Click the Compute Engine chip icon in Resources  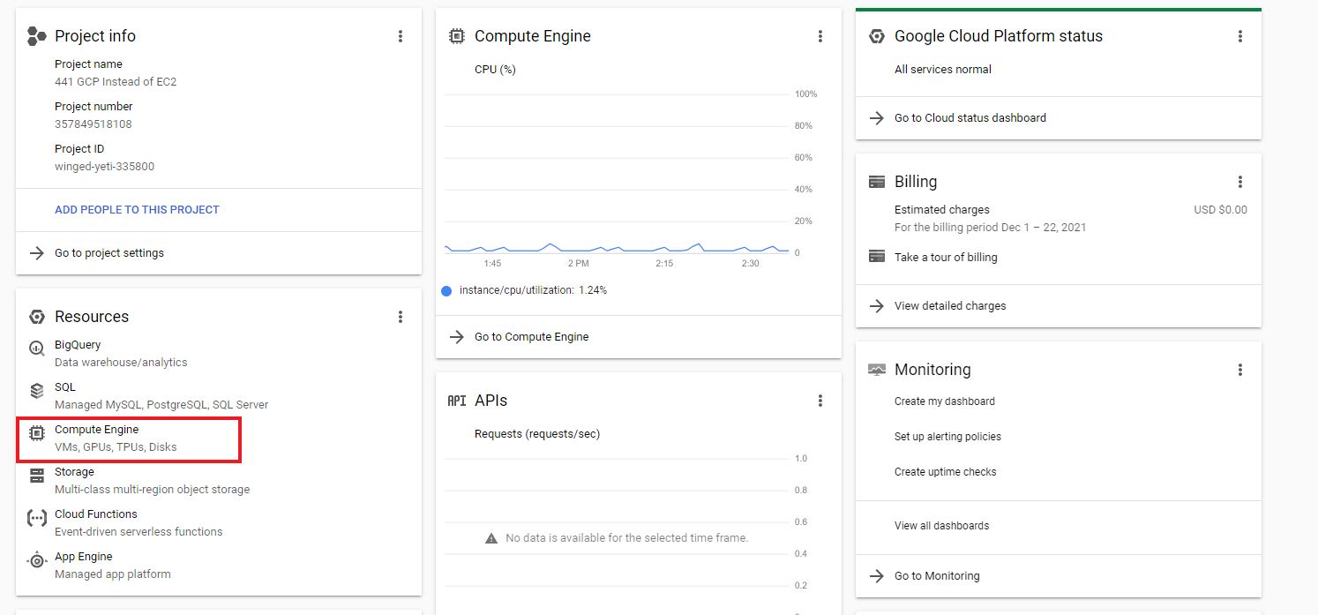(36, 433)
